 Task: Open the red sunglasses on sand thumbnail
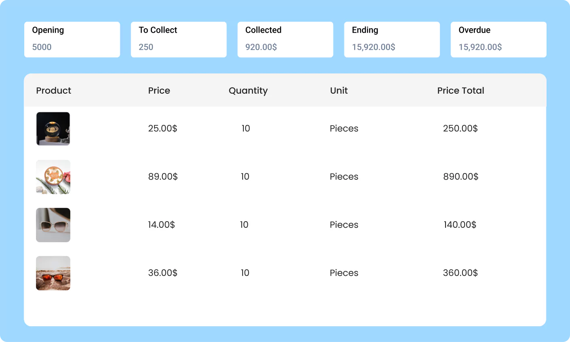tap(53, 273)
